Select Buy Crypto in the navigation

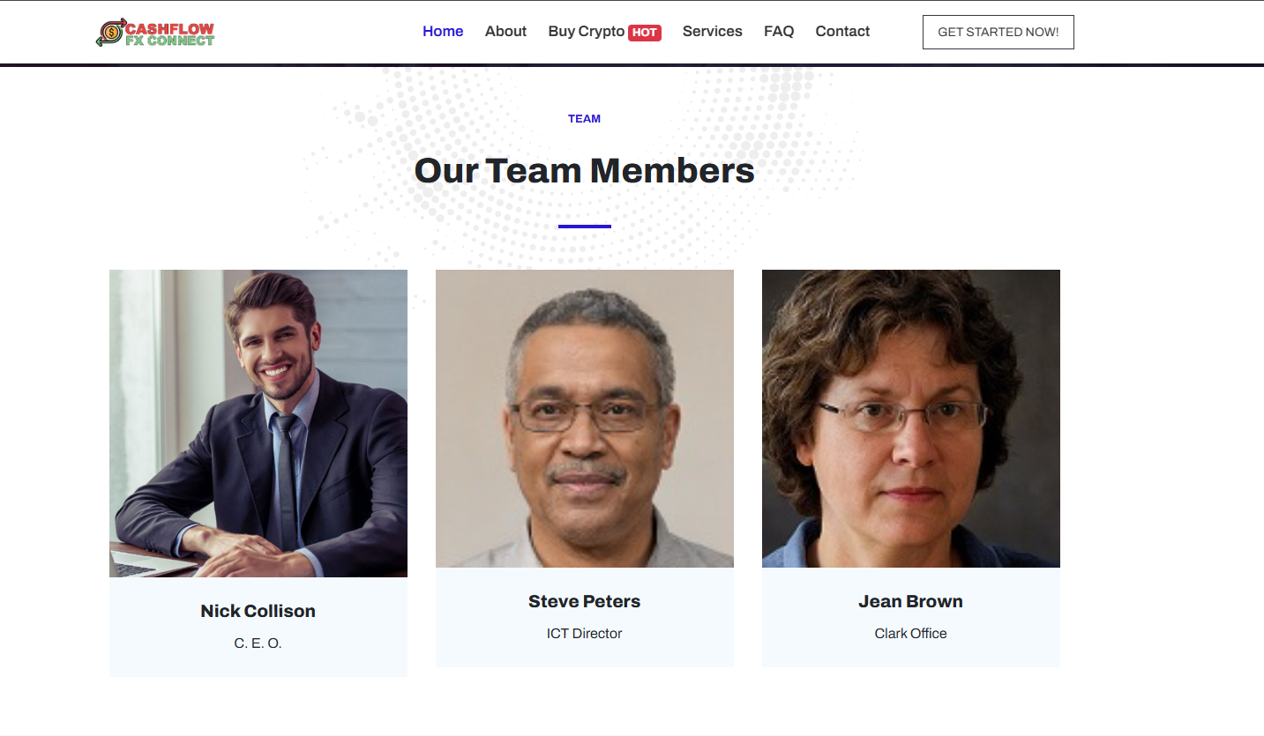point(586,32)
